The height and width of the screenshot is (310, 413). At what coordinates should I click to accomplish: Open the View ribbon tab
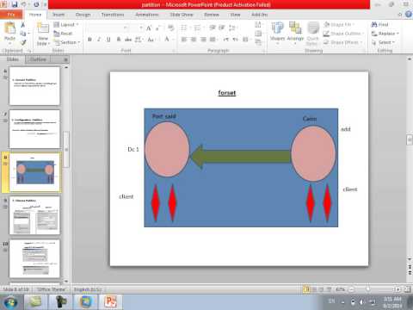235,15
